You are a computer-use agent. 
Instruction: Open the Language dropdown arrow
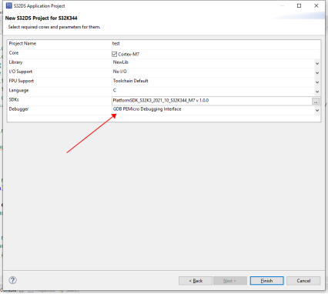click(317, 92)
